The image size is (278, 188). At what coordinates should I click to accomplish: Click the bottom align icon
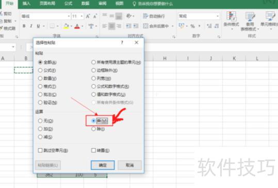point(119,16)
